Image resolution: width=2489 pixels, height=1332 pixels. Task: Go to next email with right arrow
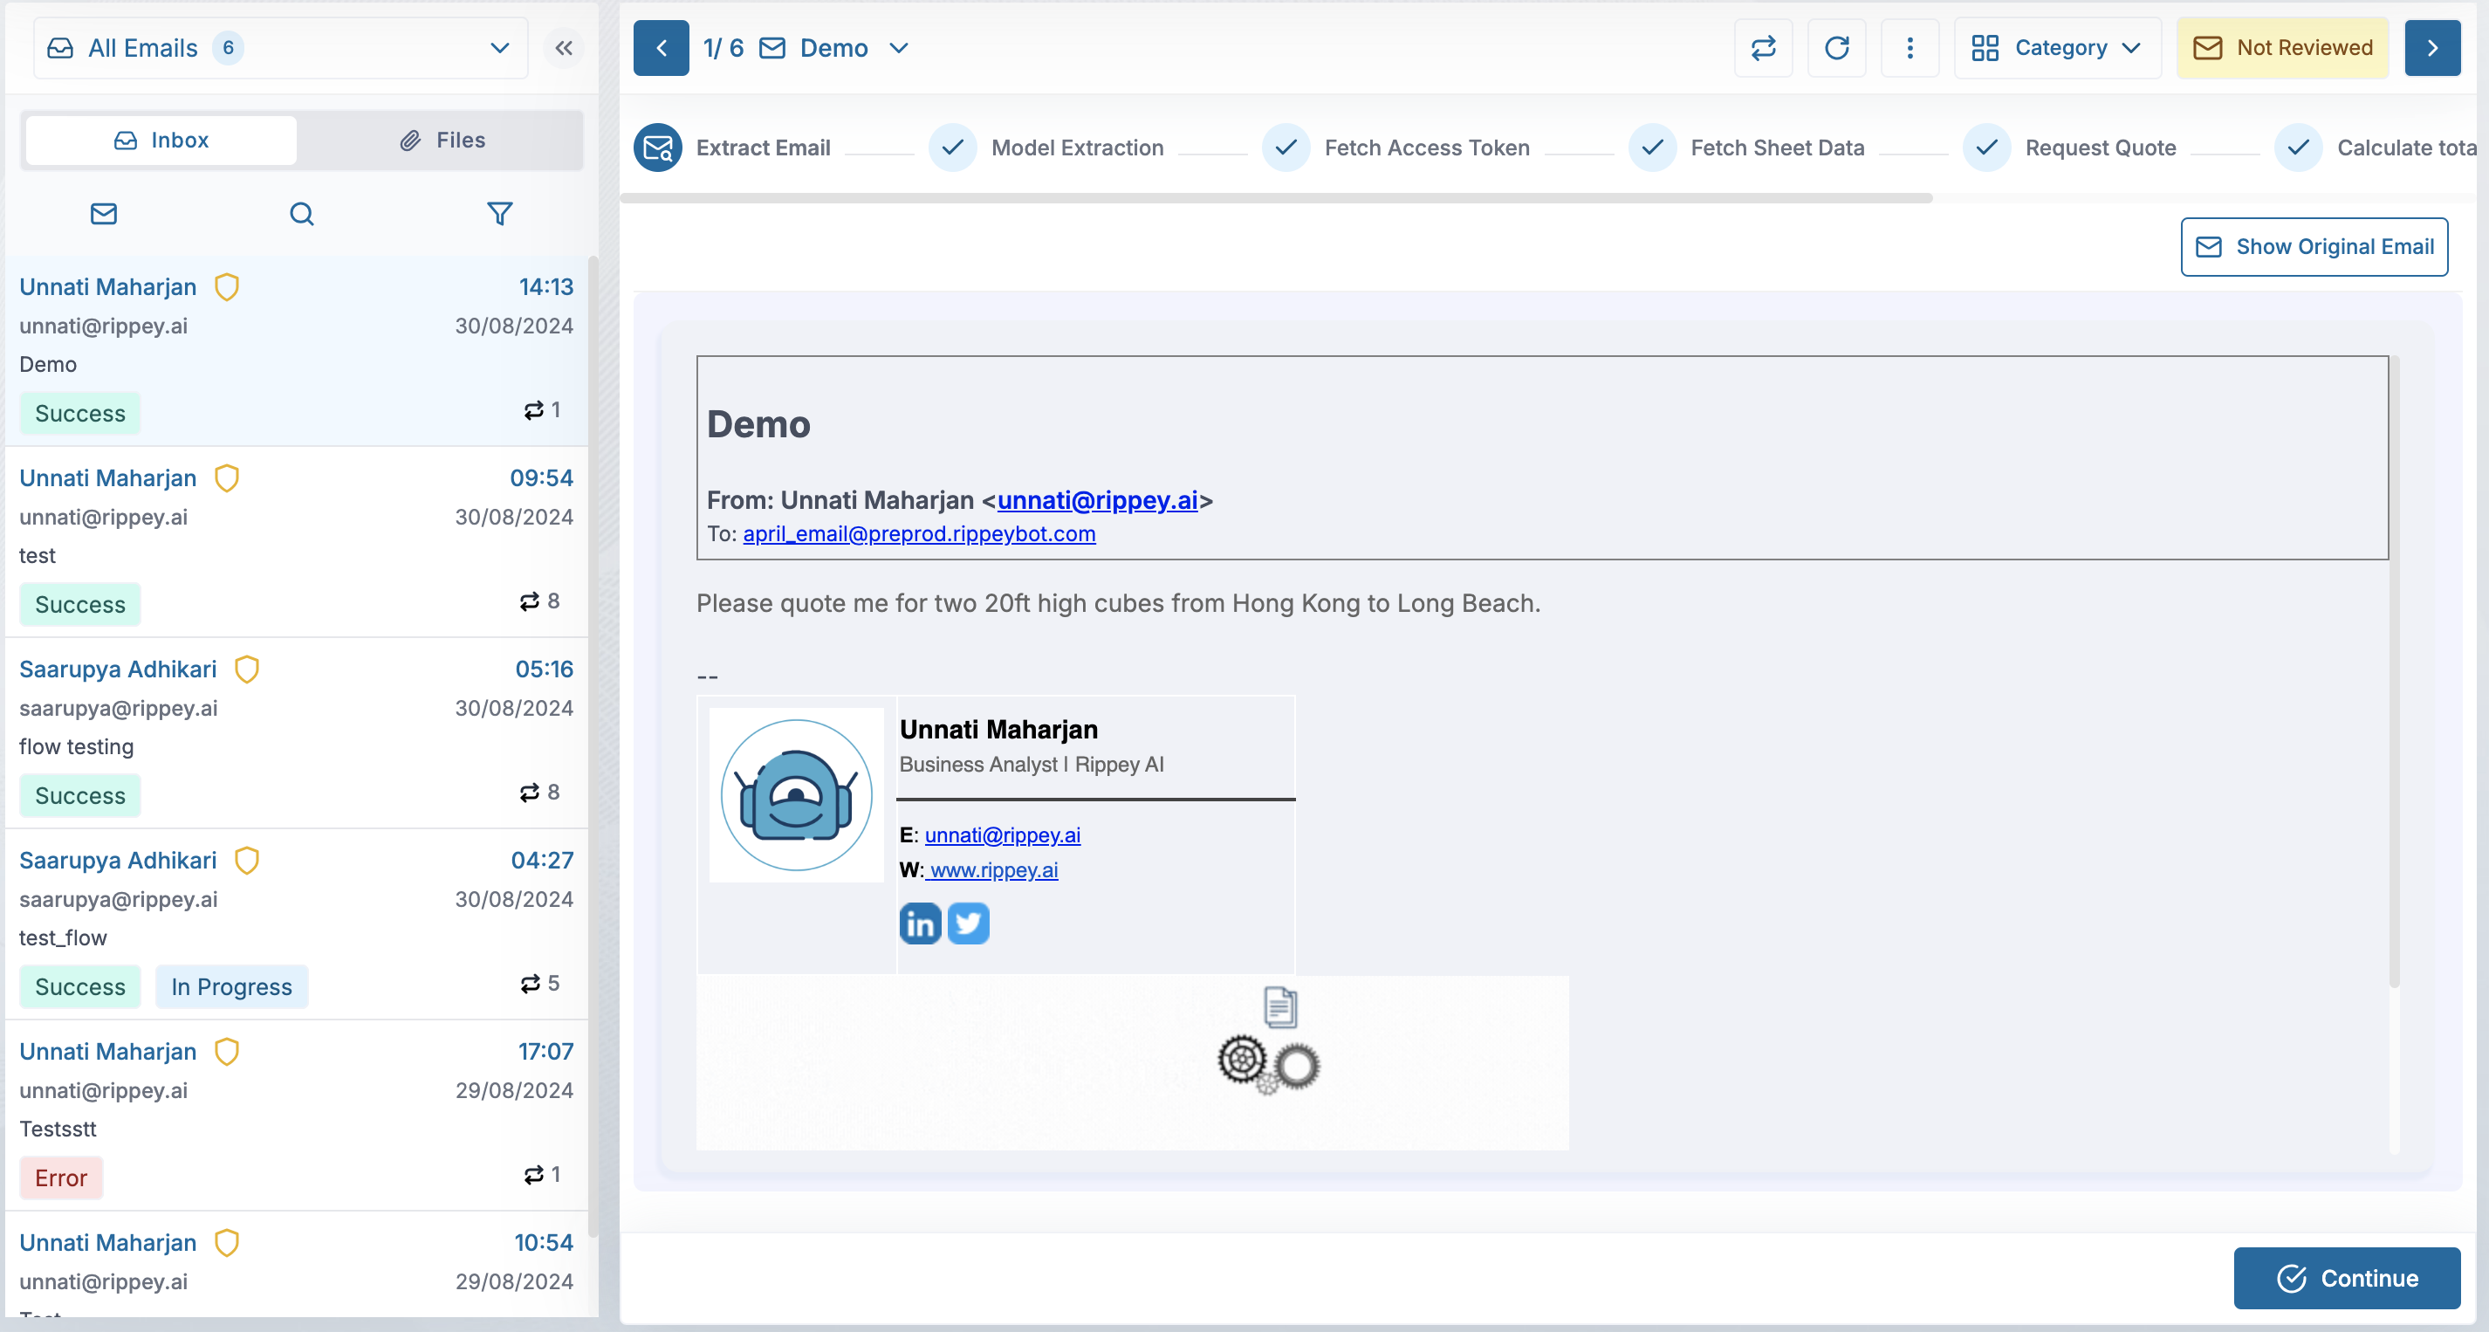(2432, 48)
